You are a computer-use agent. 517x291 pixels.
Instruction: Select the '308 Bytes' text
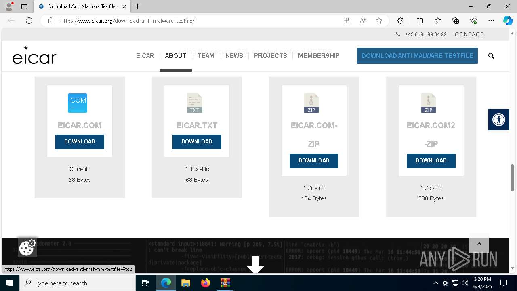click(x=431, y=198)
